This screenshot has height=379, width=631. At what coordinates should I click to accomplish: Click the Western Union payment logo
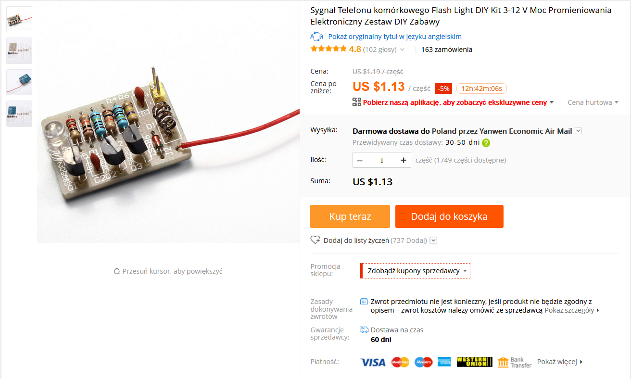[x=474, y=362]
